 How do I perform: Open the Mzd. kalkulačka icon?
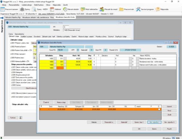(x=83, y=9)
